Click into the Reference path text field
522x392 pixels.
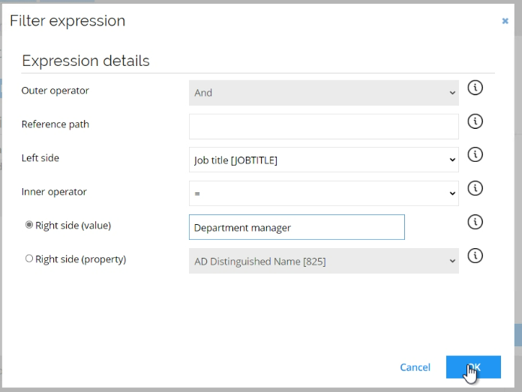click(x=323, y=127)
